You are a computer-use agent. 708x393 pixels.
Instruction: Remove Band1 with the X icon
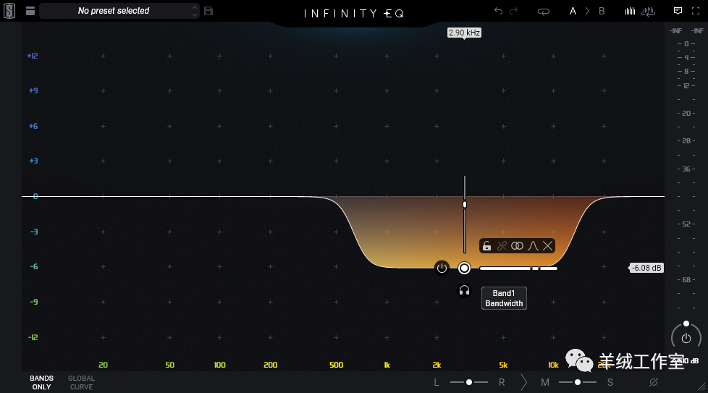548,246
